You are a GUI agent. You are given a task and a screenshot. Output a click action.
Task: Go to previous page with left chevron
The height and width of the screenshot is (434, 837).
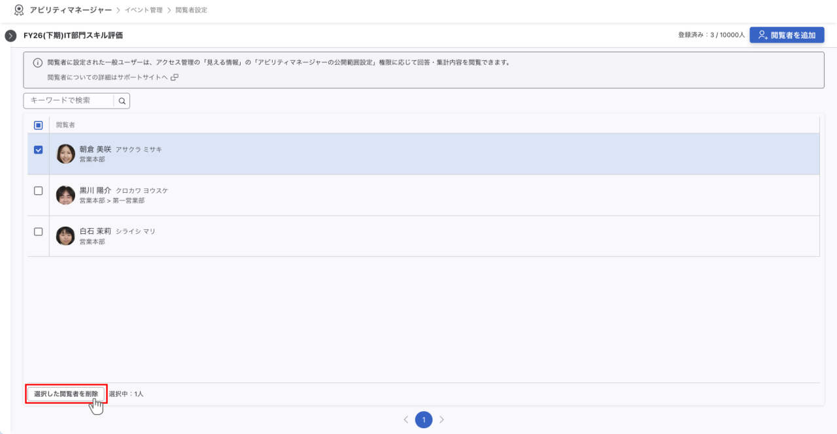(x=405, y=420)
